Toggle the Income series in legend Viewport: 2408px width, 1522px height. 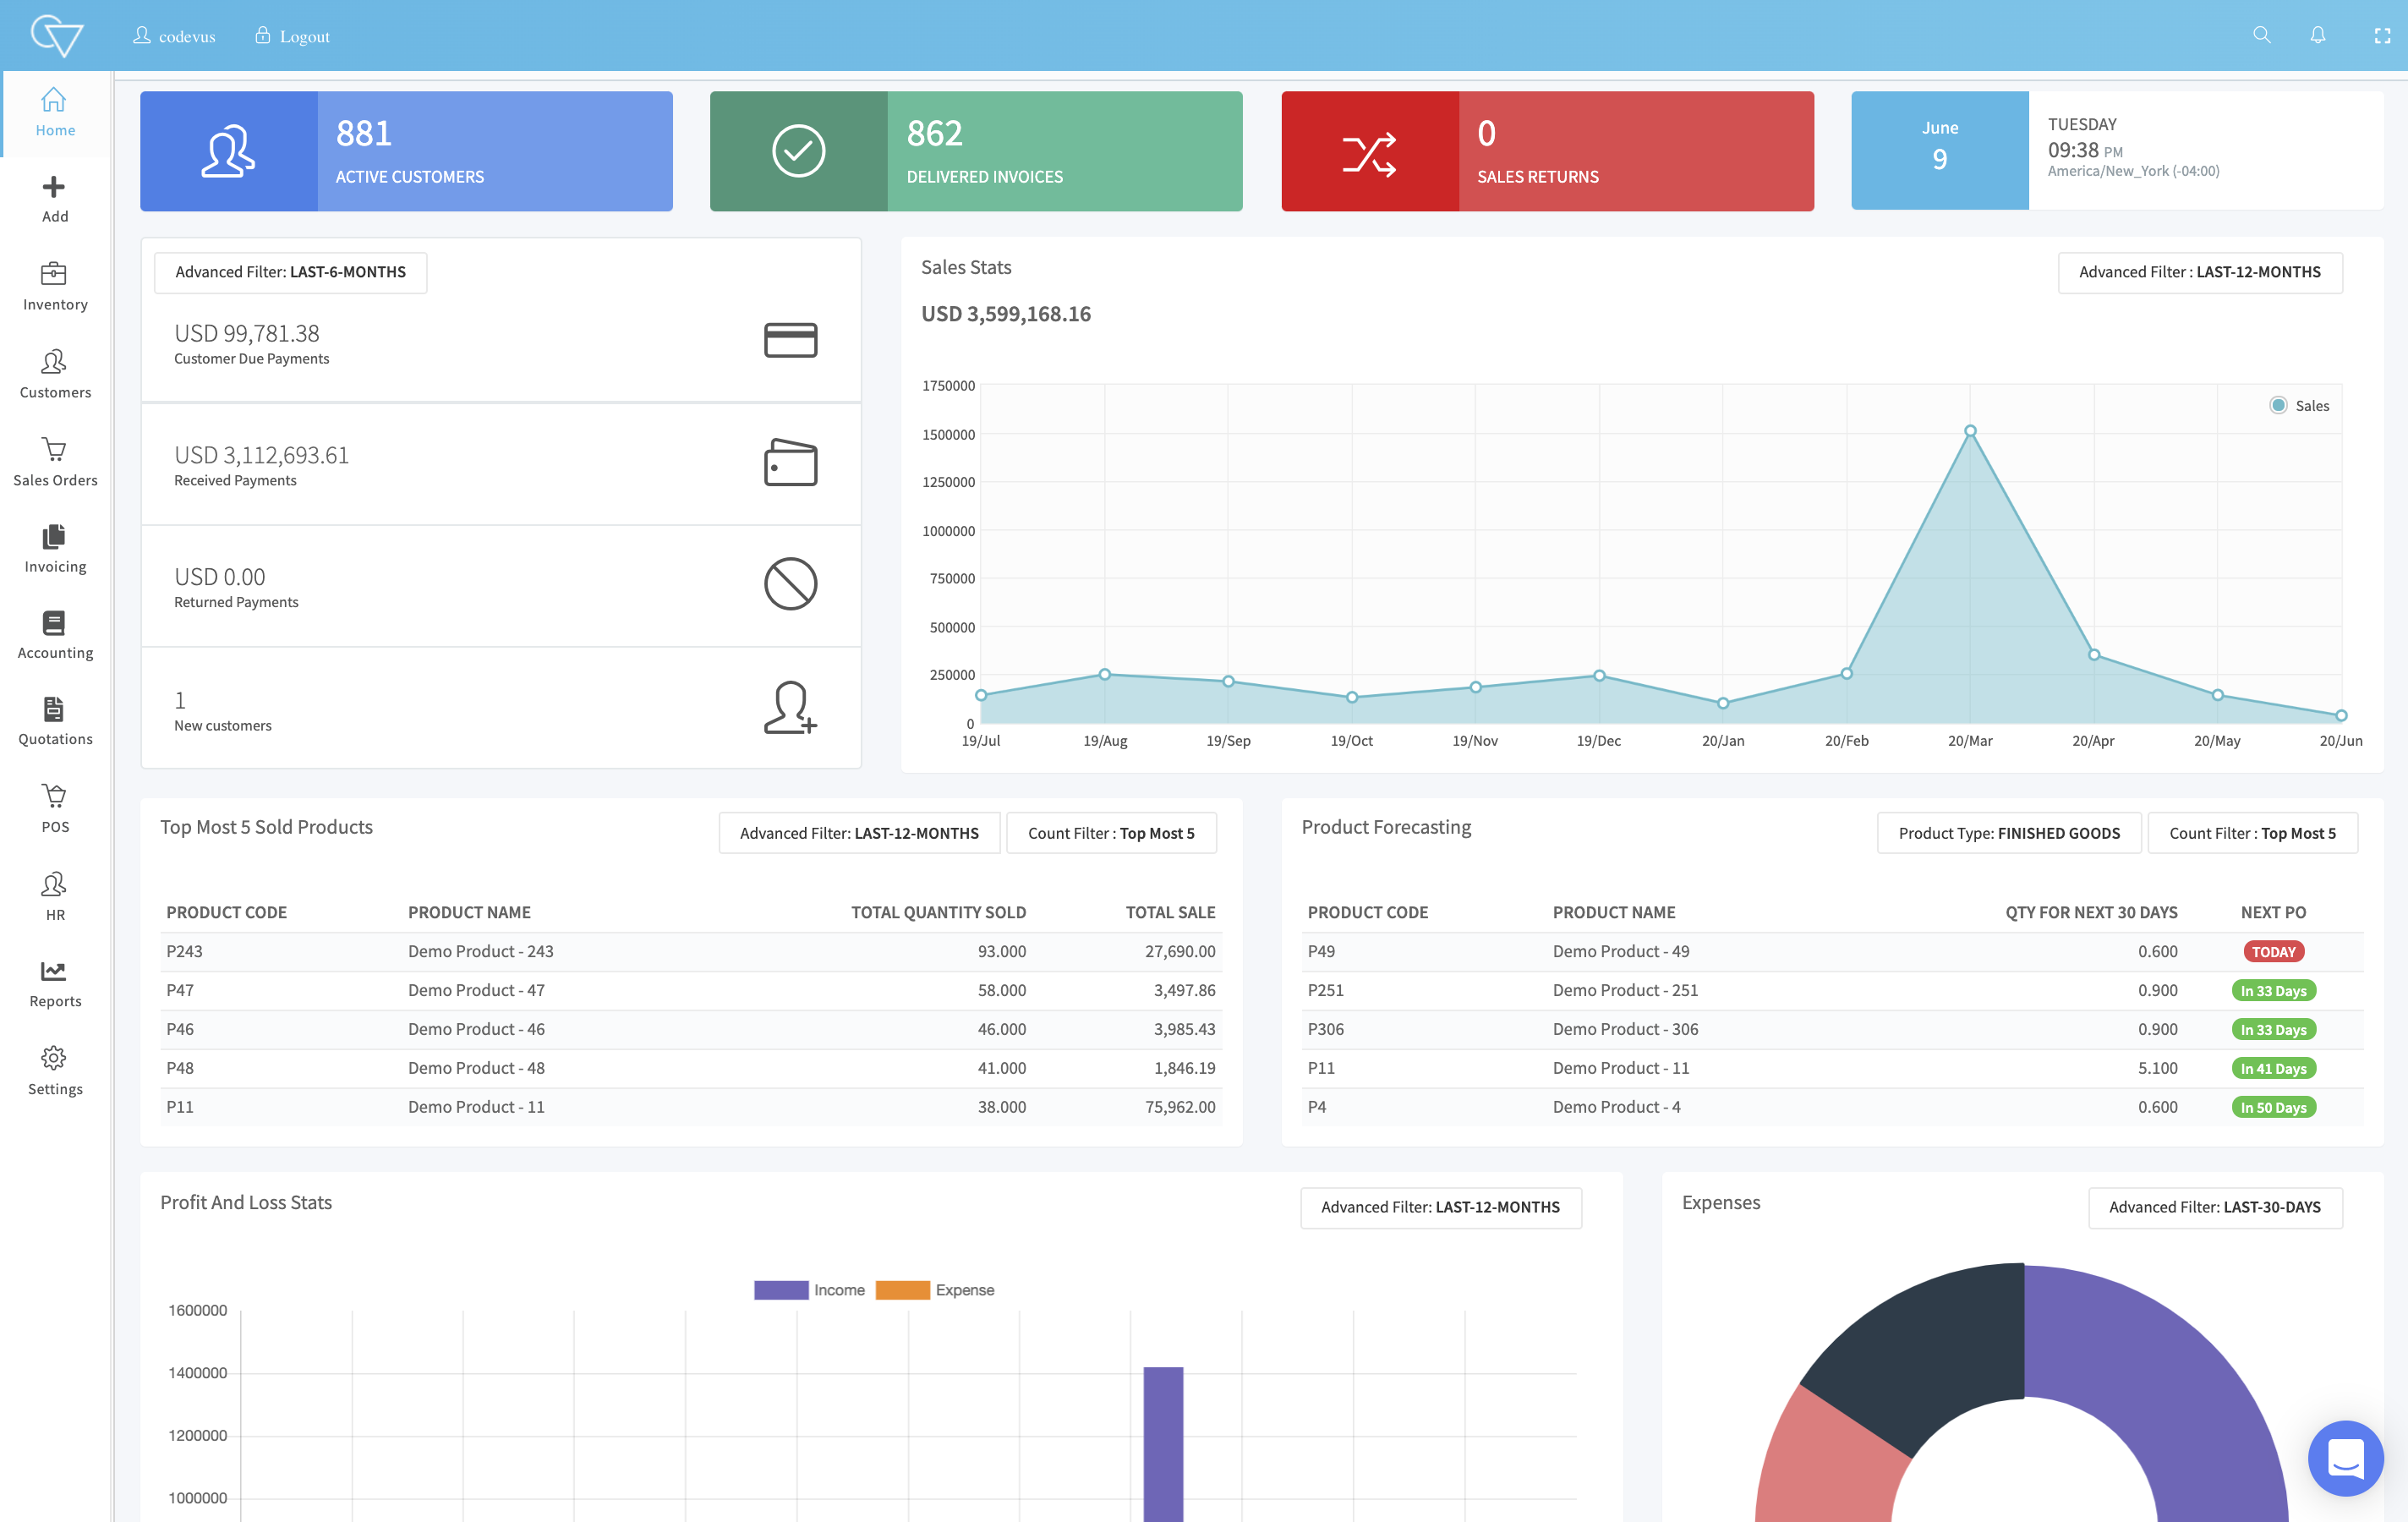coord(810,1290)
